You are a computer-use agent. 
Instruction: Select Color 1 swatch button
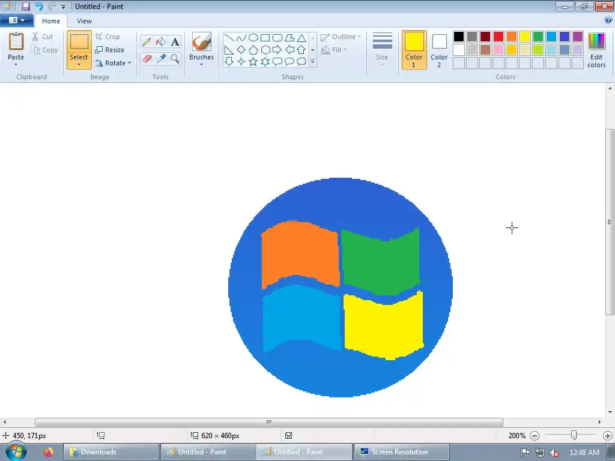(x=414, y=50)
